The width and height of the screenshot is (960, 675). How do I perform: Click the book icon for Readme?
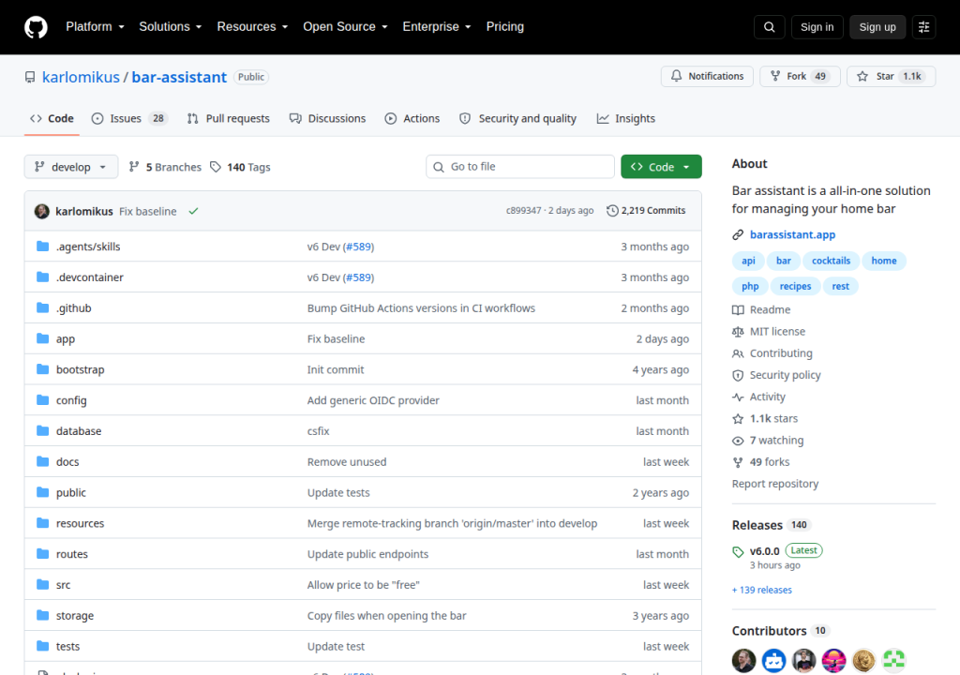[738, 310]
